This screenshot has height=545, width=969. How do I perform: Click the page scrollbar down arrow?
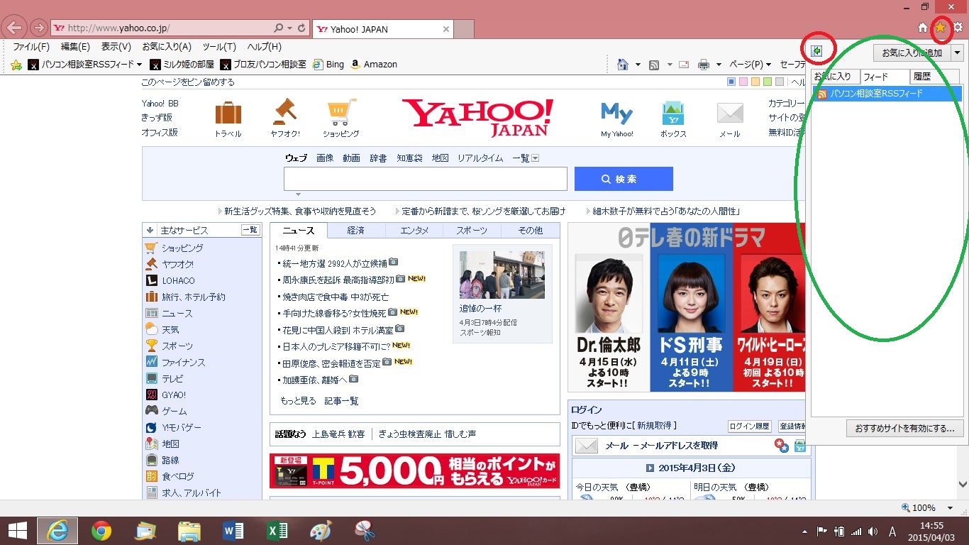click(x=963, y=485)
